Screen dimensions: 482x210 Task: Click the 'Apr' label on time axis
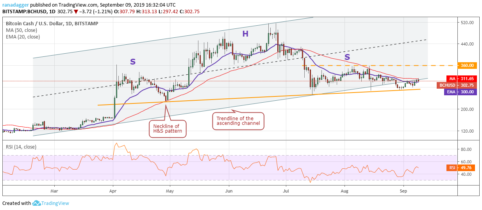[x=113, y=191]
